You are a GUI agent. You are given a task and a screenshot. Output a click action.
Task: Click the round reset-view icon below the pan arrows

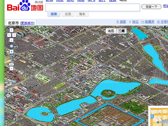[12, 46]
